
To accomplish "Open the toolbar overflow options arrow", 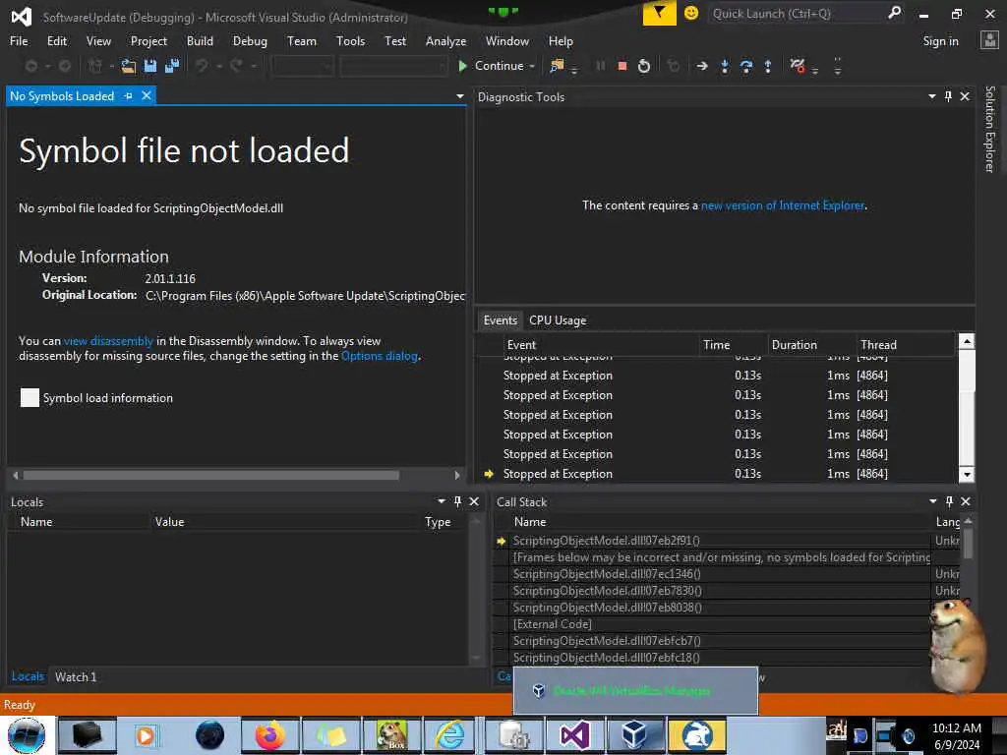I will 838,66.
